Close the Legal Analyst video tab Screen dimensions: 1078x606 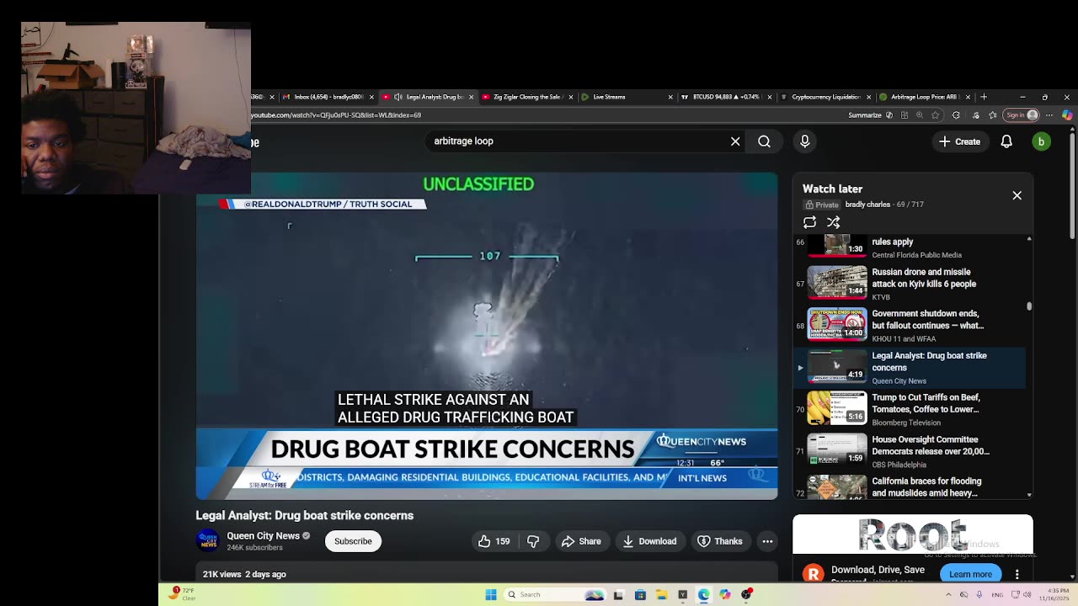471,97
